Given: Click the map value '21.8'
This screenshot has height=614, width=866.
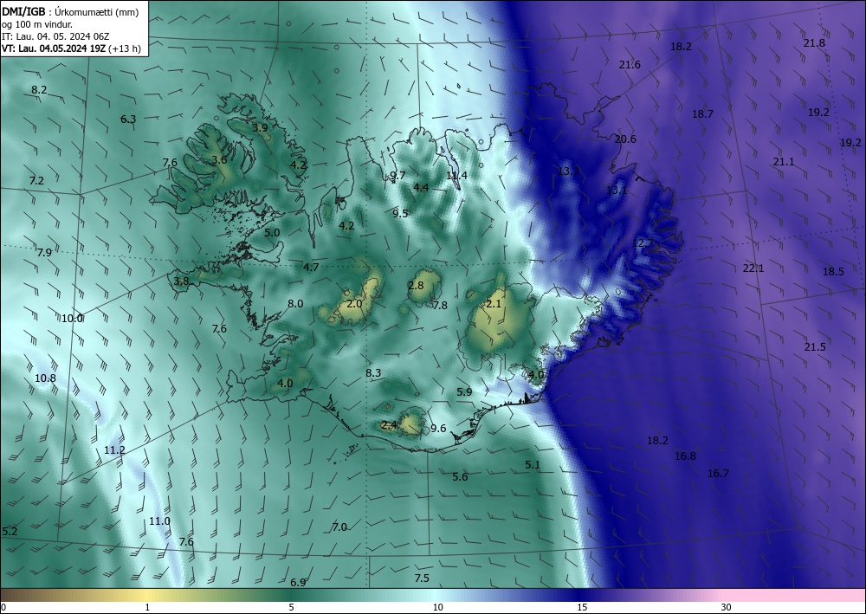Looking at the screenshot, I should (x=814, y=42).
